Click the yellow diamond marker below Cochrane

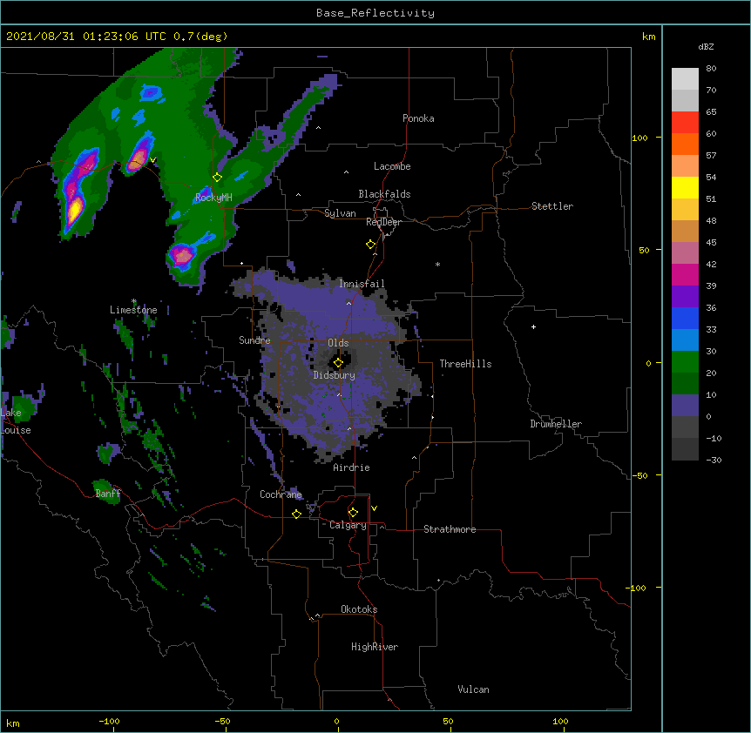pos(296,514)
